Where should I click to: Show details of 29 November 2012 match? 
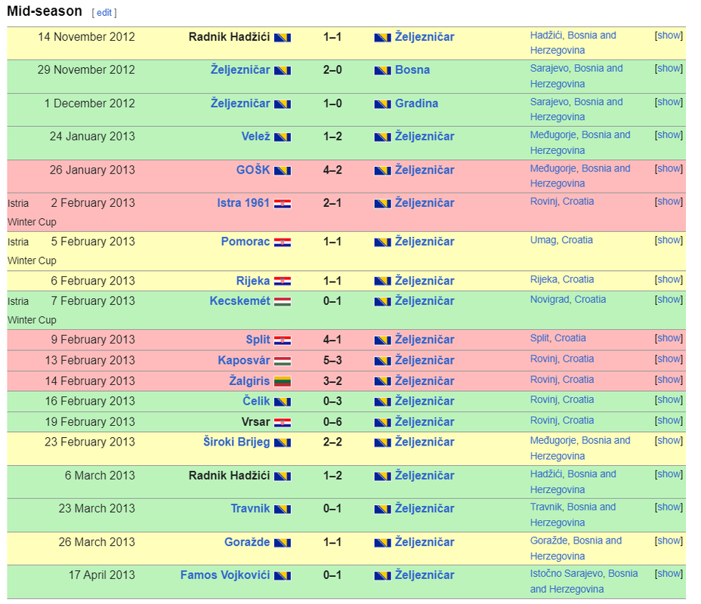pyautogui.click(x=669, y=69)
